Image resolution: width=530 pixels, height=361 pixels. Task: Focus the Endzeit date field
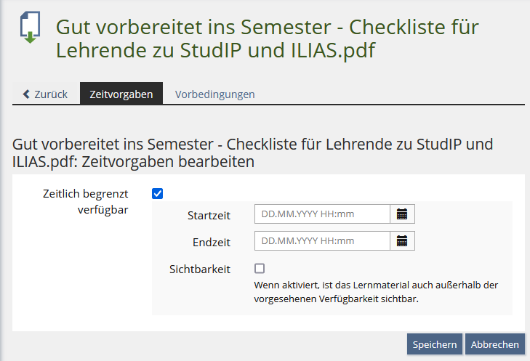pyautogui.click(x=322, y=240)
